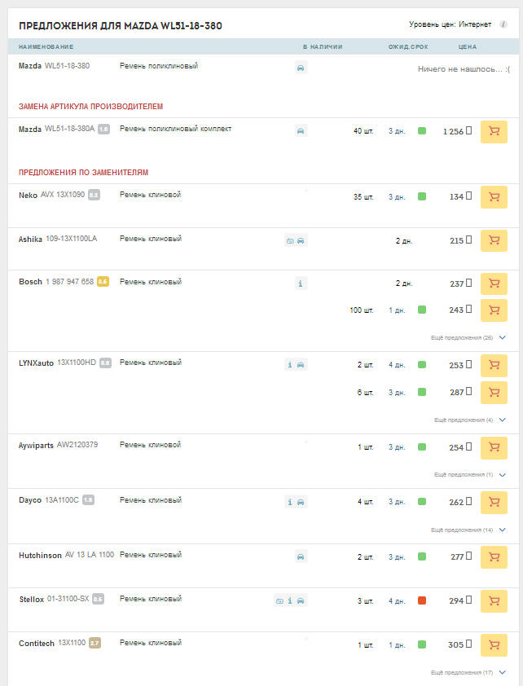
Task: Click info icon in Dayco 13A1100C row
Action: tap(289, 502)
